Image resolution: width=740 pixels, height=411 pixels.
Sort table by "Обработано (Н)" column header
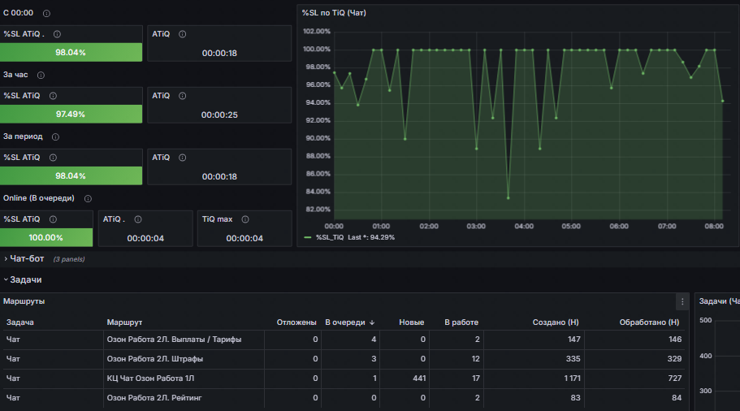(x=649, y=322)
